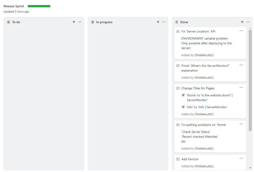Add a card to the Done column
The image size is (254, 172).
click(242, 22)
